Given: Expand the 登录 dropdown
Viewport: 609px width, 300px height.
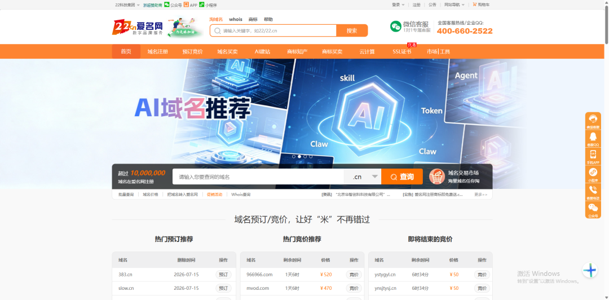Looking at the screenshot, I should click(x=398, y=5).
